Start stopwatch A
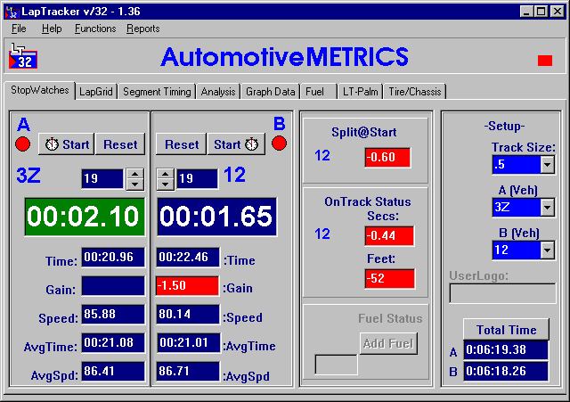Image resolution: width=570 pixels, height=402 pixels. 67,144
